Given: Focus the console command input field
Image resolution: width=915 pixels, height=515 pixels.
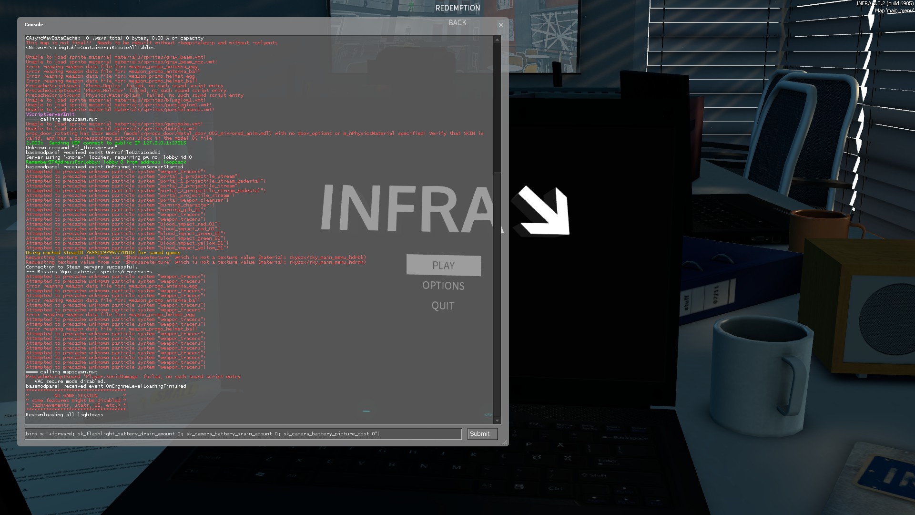Looking at the screenshot, I should click(x=243, y=434).
